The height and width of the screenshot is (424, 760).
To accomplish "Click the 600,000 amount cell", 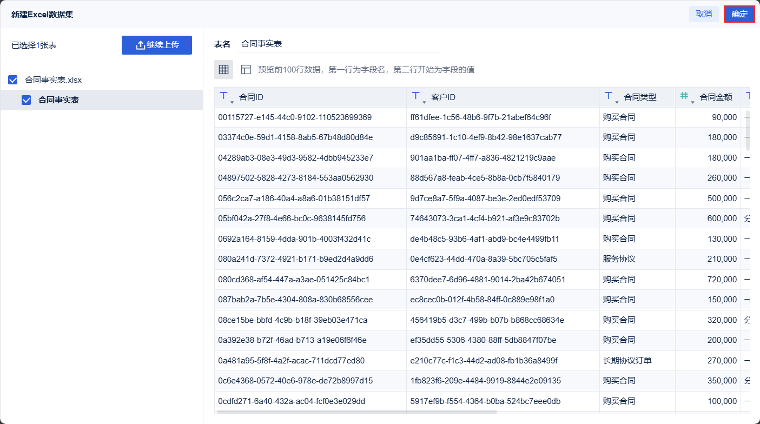I will 722,218.
